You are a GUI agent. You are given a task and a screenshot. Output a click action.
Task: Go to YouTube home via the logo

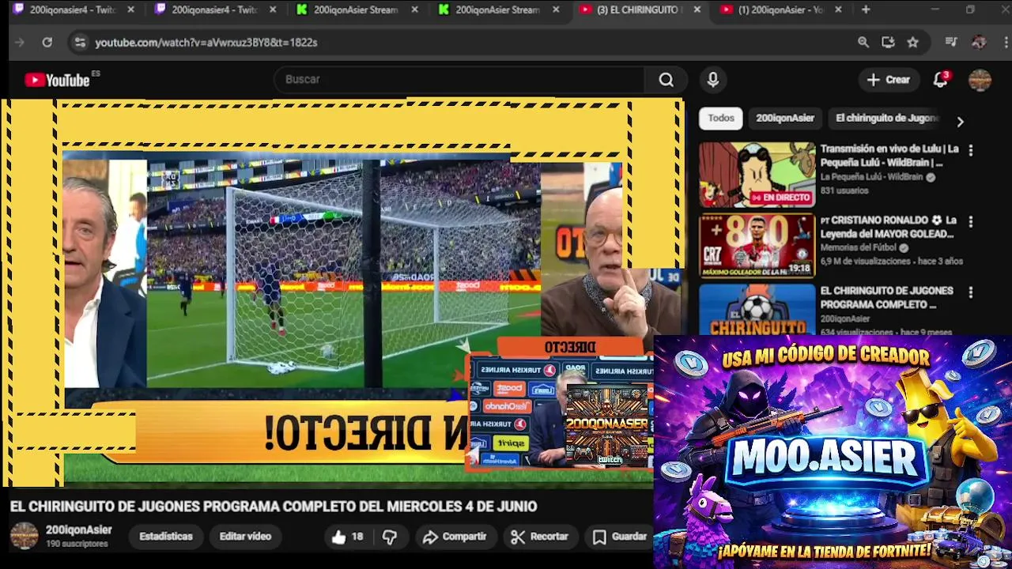[57, 80]
